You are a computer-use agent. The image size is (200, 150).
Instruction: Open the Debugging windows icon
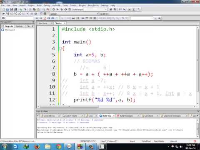(x=41, y=14)
